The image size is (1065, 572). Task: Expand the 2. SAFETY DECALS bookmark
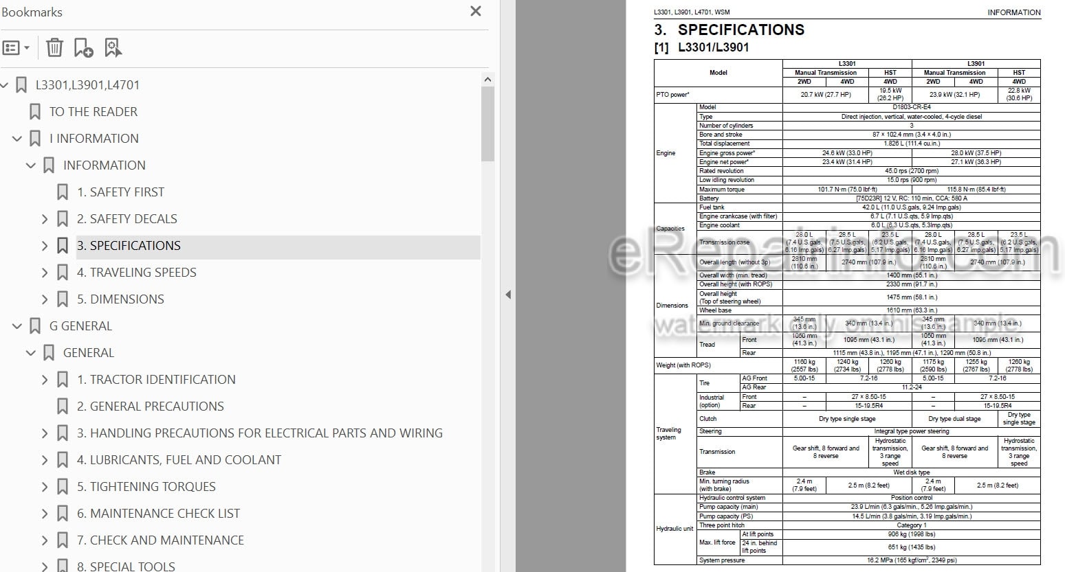[x=45, y=219]
